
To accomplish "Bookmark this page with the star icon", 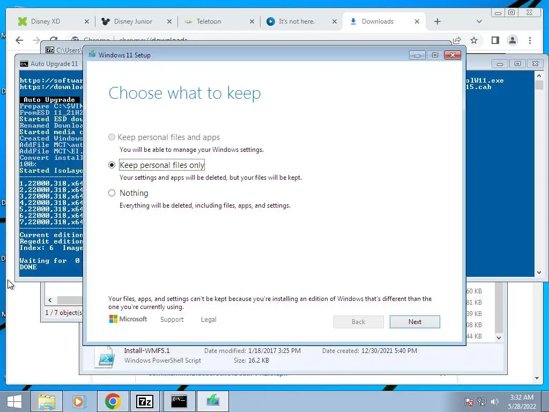I will [474, 40].
